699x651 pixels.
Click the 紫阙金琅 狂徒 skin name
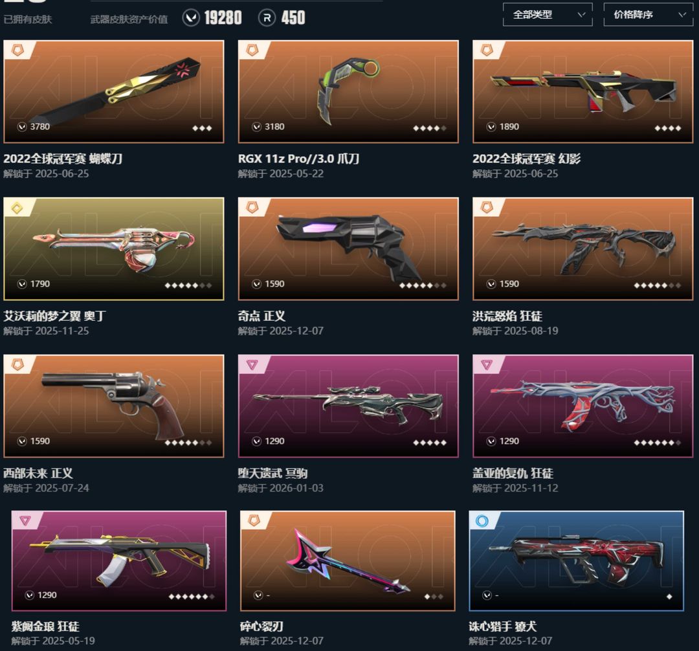[45, 626]
